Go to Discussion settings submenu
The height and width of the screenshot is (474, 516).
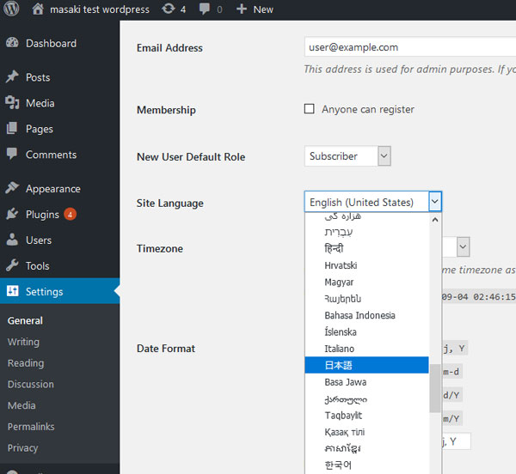31,385
